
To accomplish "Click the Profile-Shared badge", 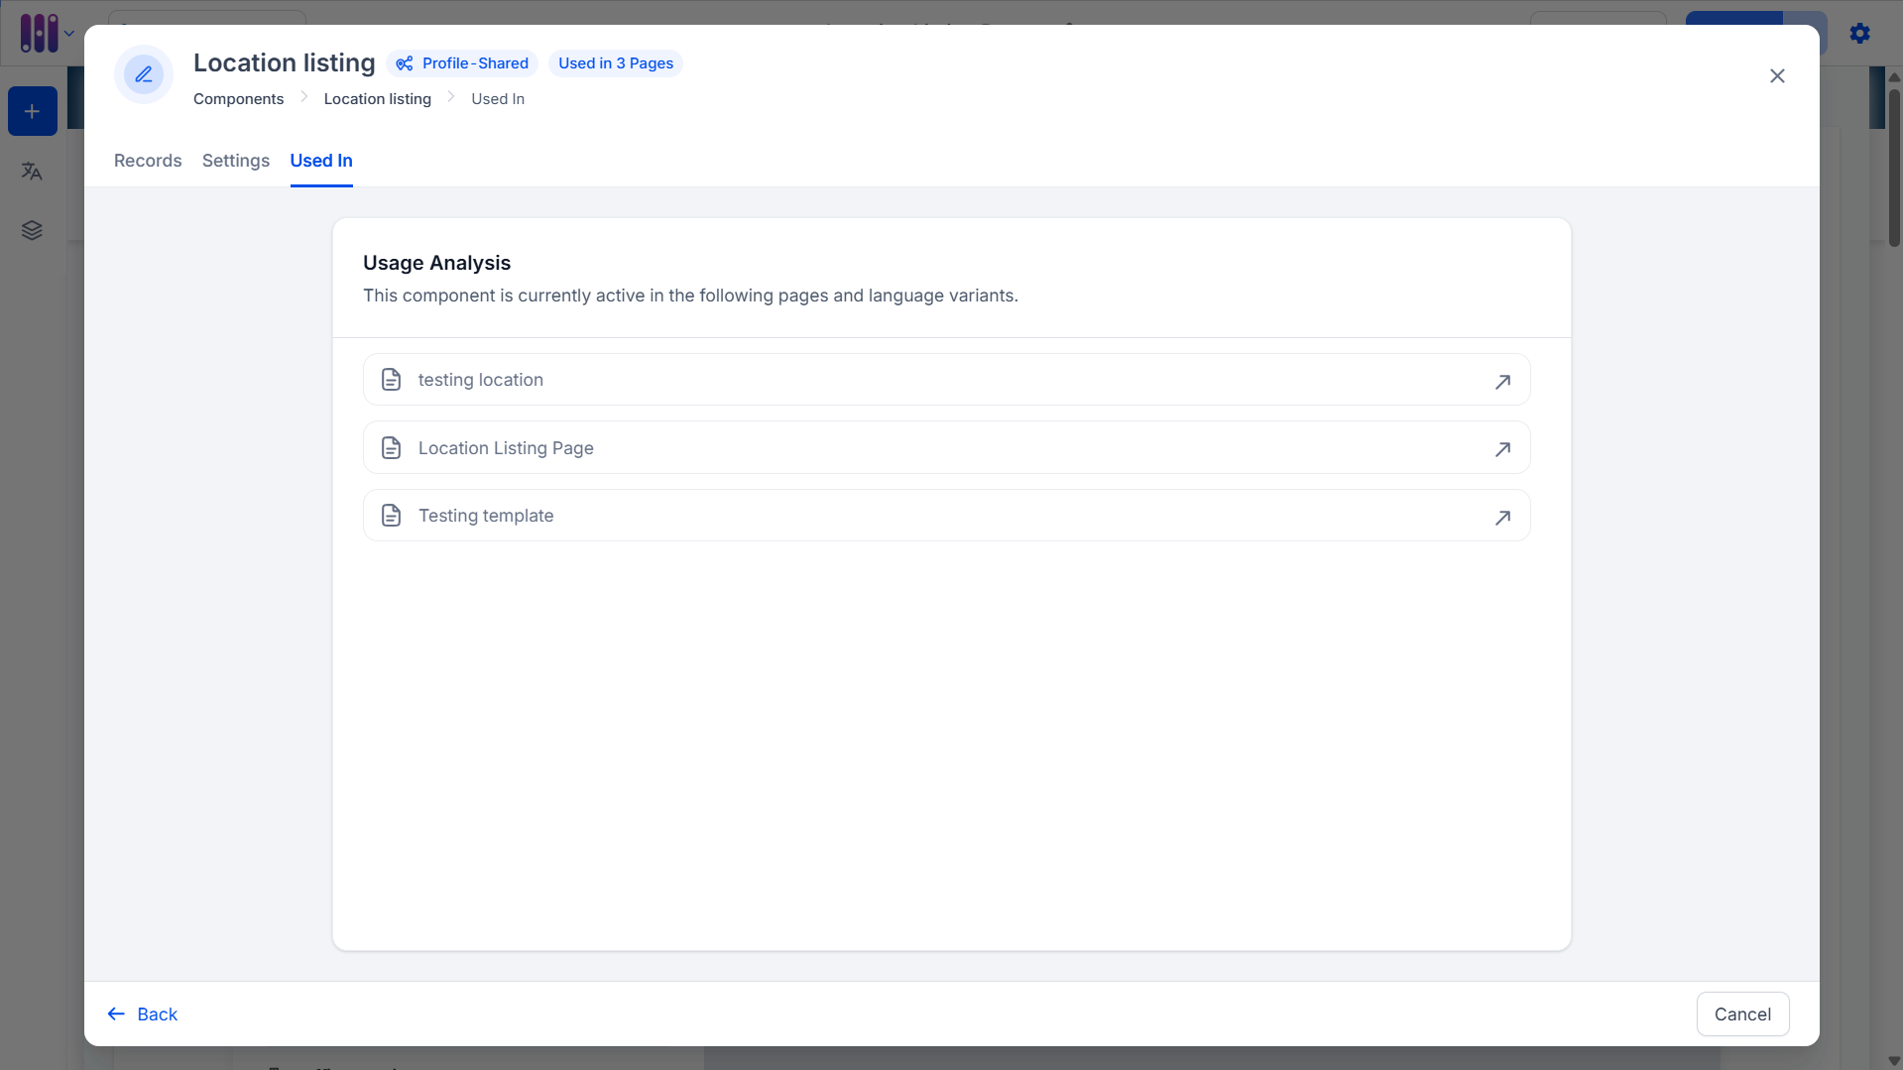I will pos(462,63).
